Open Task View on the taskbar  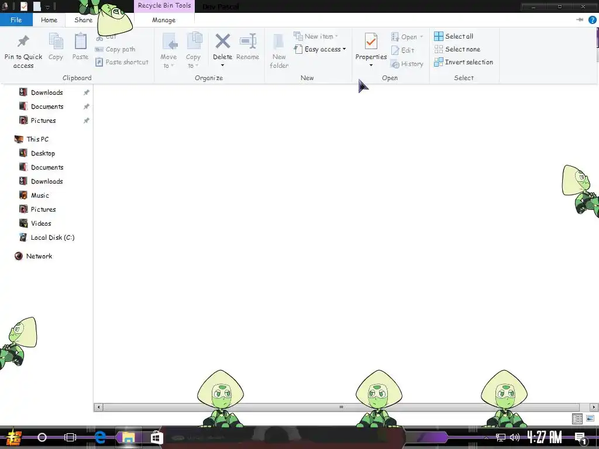(70, 437)
